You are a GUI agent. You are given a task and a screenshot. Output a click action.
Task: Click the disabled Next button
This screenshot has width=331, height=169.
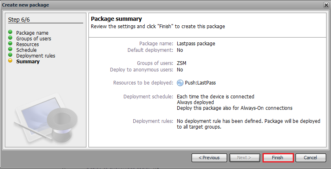tap(244, 158)
